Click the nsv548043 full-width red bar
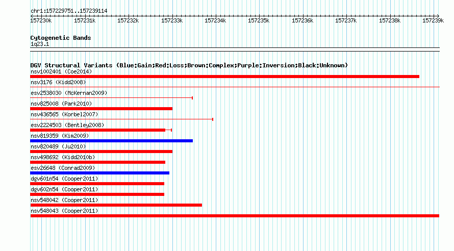This screenshot has width=454, height=251. 235,216
